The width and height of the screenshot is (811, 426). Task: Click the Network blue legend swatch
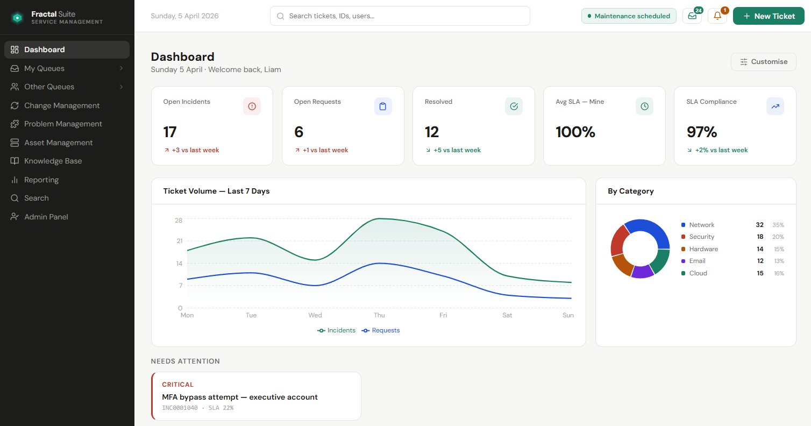(x=683, y=225)
